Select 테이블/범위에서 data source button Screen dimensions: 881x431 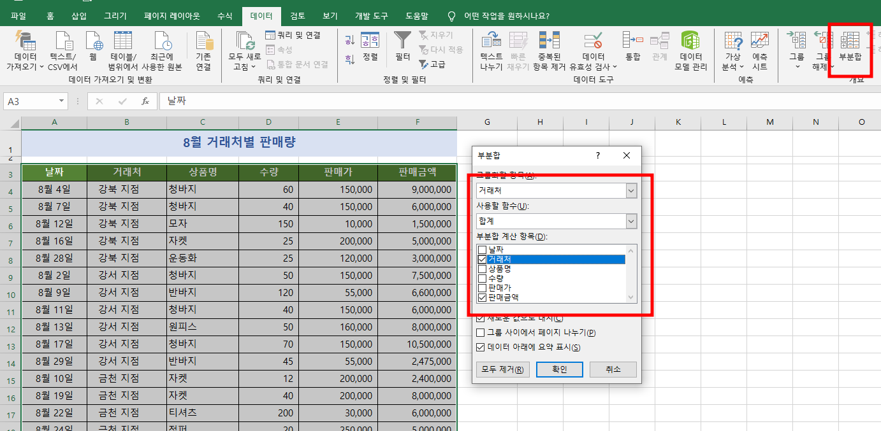123,51
